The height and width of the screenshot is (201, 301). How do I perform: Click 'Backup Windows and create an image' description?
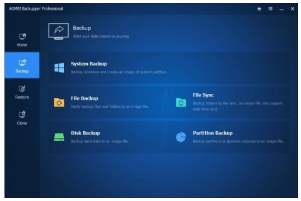(119, 72)
